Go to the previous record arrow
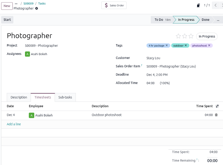Image resolution: width=223 pixels, height=165 pixels. pyautogui.click(x=215, y=5)
